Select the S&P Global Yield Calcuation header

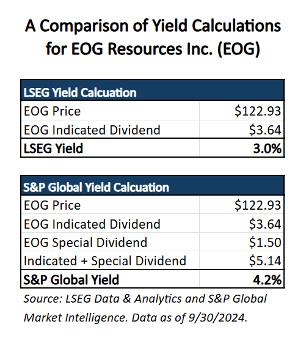tap(96, 187)
